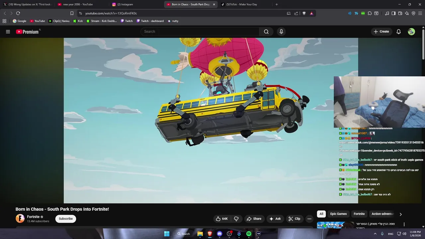This screenshot has height=239, width=425.
Task: Open browser main menu button
Action: tap(420, 13)
